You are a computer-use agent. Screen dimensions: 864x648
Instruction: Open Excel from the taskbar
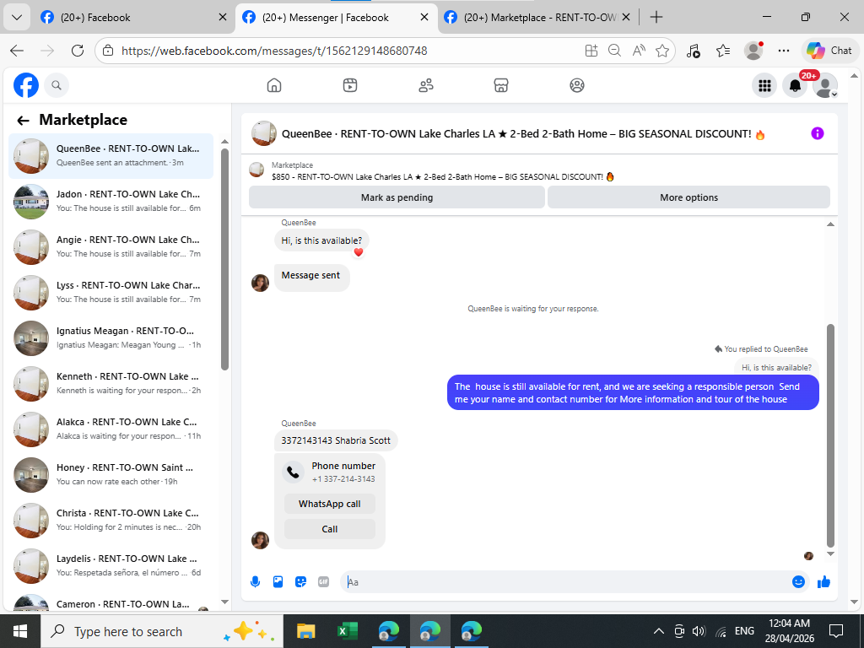click(347, 631)
